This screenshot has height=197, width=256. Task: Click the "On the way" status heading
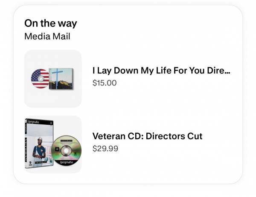point(51,23)
